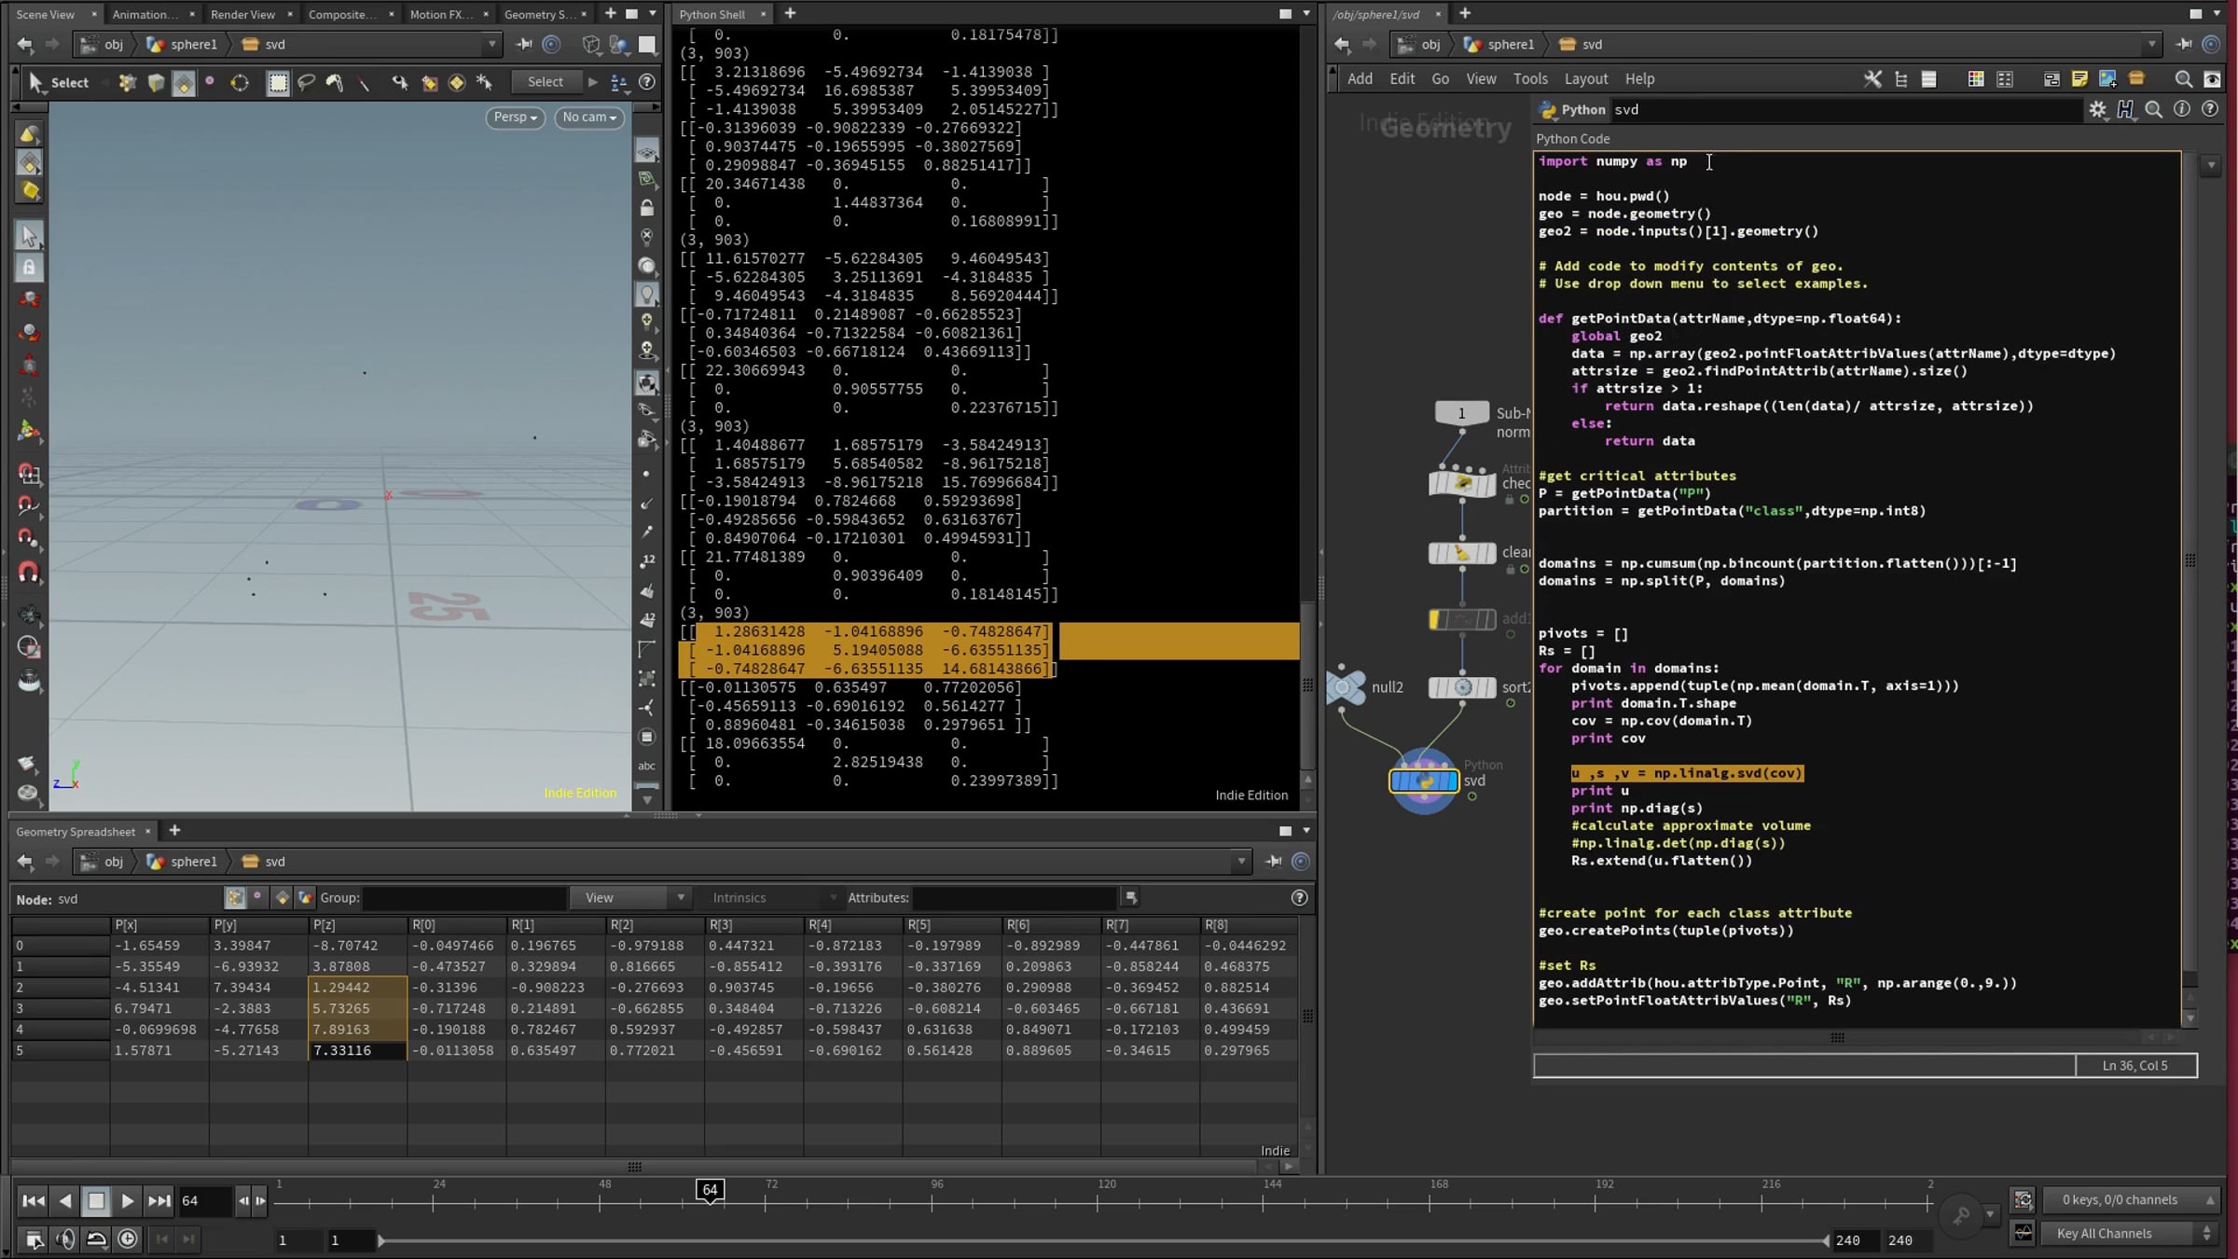
Task: Open the Add menu in network editor
Action: click(1360, 79)
